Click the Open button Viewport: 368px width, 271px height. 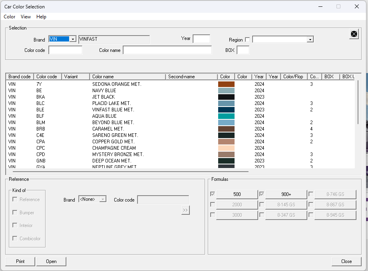click(51, 261)
